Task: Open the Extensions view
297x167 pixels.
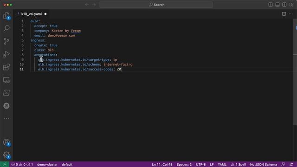Action: tap(6, 67)
